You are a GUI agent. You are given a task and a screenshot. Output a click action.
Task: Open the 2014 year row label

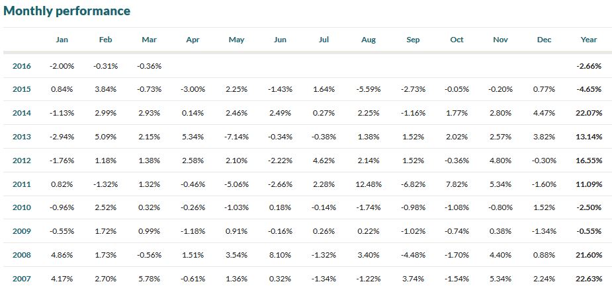[22, 113]
